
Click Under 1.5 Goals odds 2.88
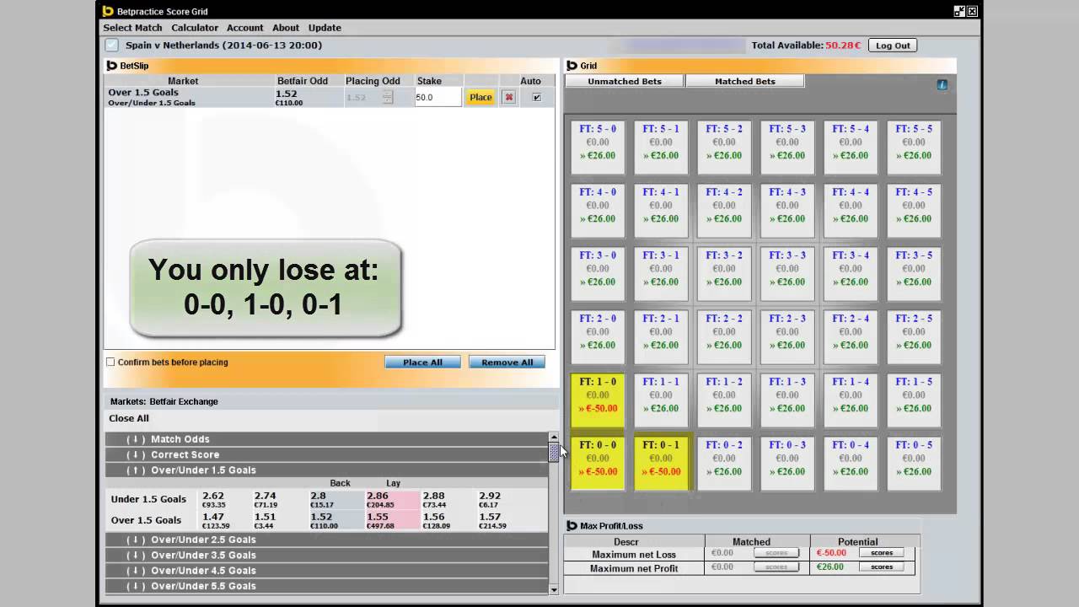448,500
